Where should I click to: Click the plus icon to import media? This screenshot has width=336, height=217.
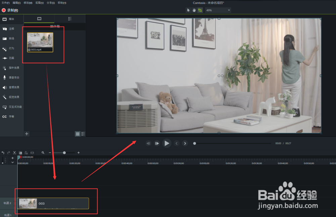tap(27, 134)
